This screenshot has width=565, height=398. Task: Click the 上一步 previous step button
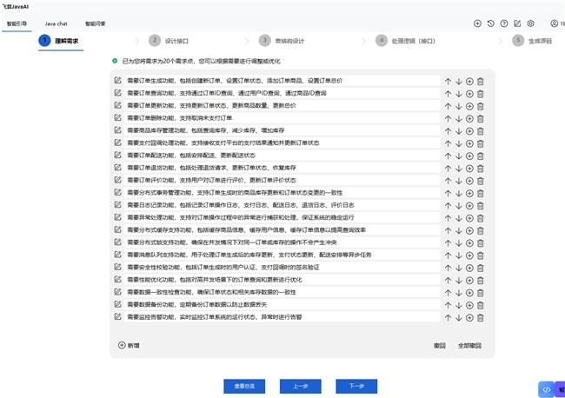(x=301, y=386)
